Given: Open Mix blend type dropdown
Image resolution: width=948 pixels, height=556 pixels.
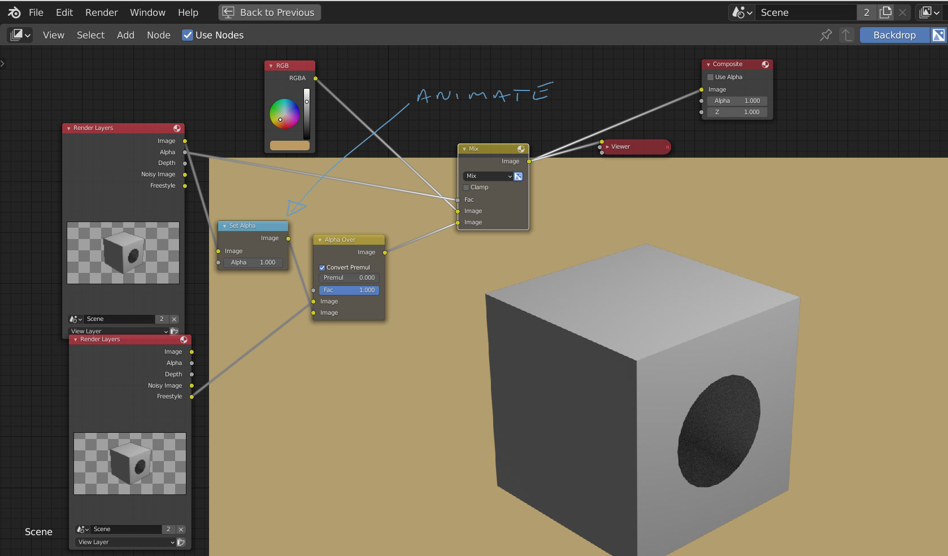Looking at the screenshot, I should (488, 176).
